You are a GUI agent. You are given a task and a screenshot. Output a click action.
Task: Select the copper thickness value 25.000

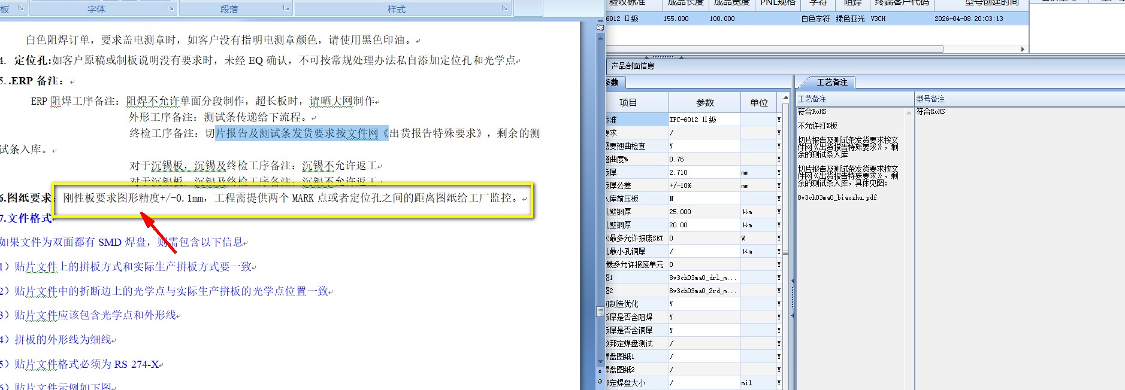coord(704,212)
